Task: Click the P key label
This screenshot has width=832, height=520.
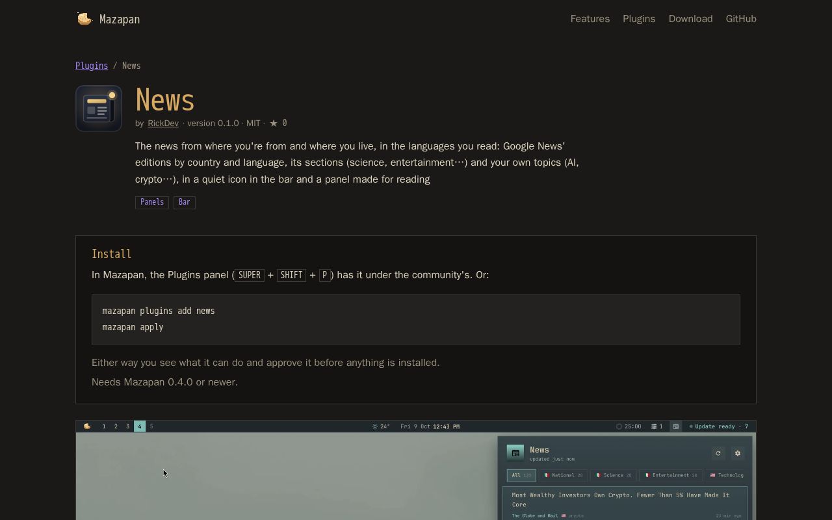Action: click(x=325, y=275)
